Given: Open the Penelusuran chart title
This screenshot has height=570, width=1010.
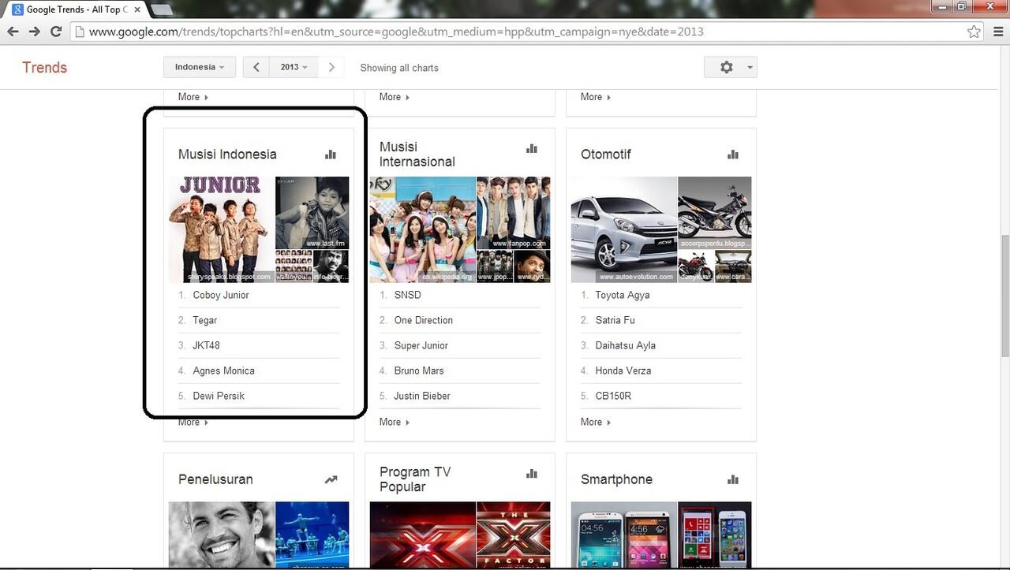Looking at the screenshot, I should [215, 479].
